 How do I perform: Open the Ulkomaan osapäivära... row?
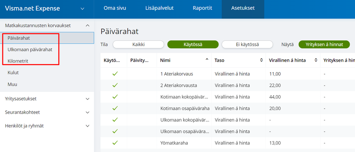point(228,131)
